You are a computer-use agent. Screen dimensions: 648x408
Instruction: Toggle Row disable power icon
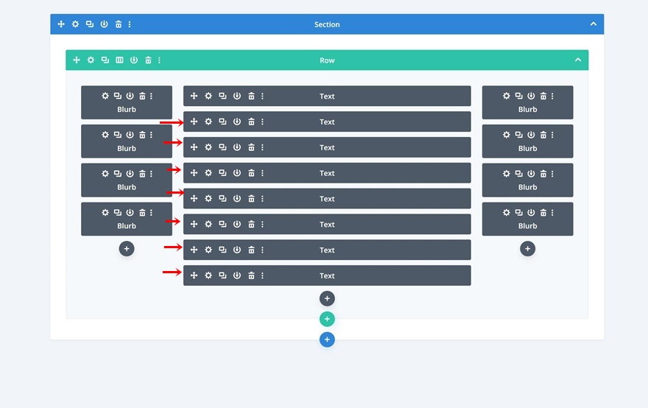coord(134,60)
